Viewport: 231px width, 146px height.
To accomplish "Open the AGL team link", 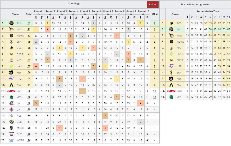I will coord(19,115).
